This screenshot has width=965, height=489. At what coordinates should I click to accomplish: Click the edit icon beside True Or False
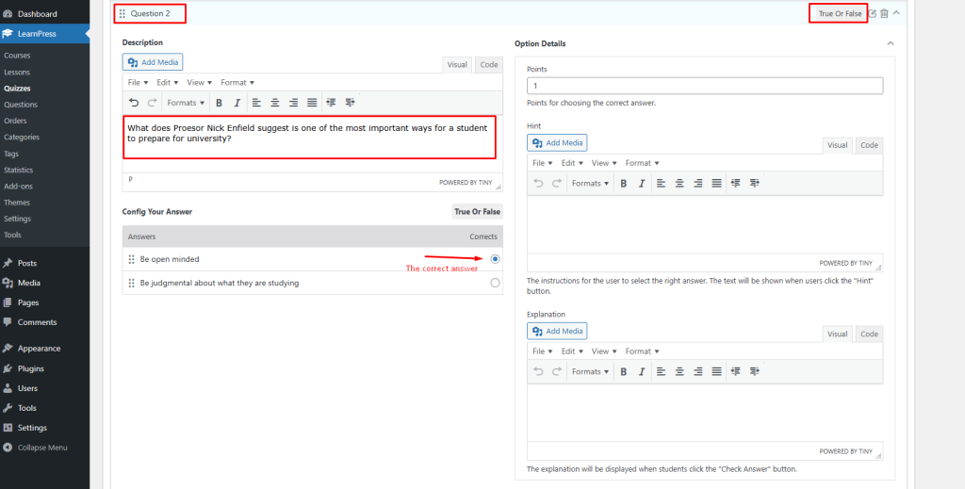pos(873,13)
